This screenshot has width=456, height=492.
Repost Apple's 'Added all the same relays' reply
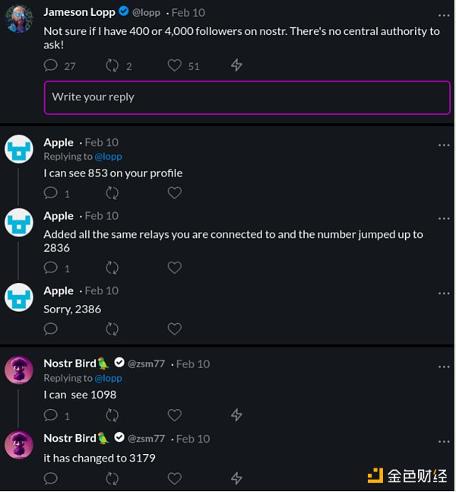click(112, 268)
